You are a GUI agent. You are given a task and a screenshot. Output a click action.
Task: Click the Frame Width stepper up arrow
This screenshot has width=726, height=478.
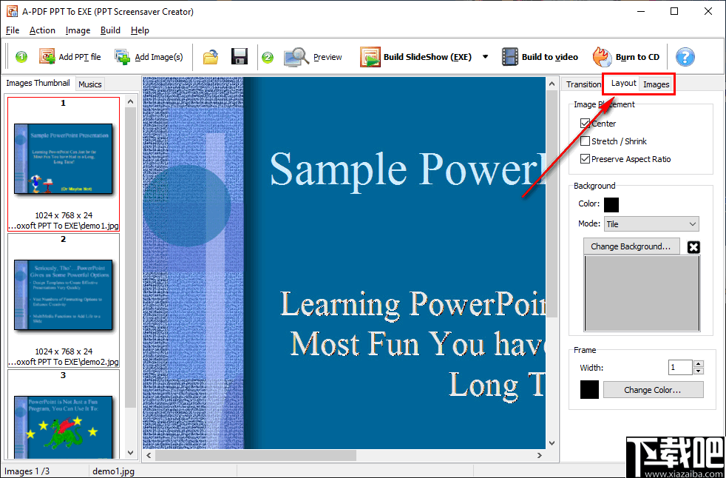click(696, 363)
